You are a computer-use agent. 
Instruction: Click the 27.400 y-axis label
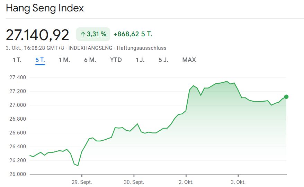point(17,77)
